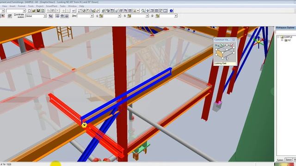The height and width of the screenshot is (166, 296).
Task: Click the Refresh Workspace icon beside Save
Action: 43,11
